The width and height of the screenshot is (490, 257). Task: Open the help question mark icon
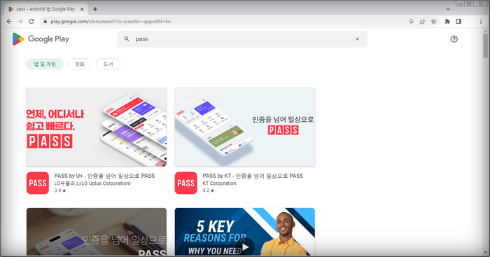[454, 39]
